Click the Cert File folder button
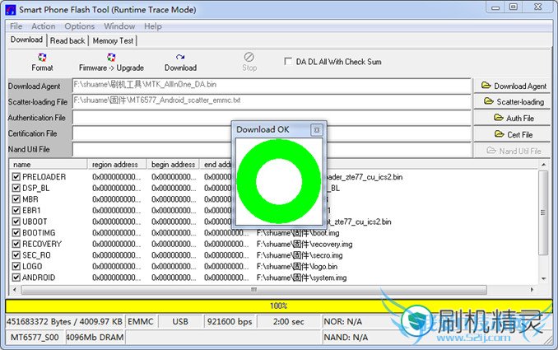This screenshot has width=558, height=350. (514, 134)
